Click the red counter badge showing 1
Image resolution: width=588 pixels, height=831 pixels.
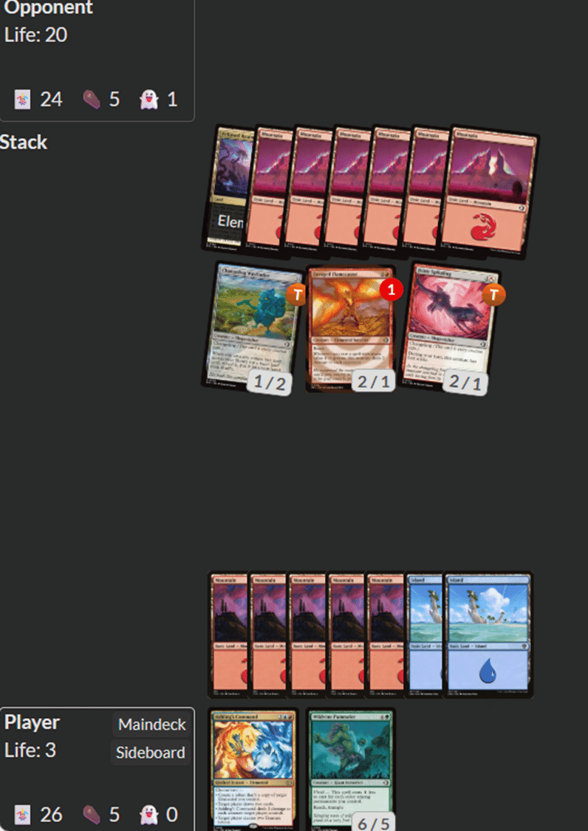pos(392,290)
